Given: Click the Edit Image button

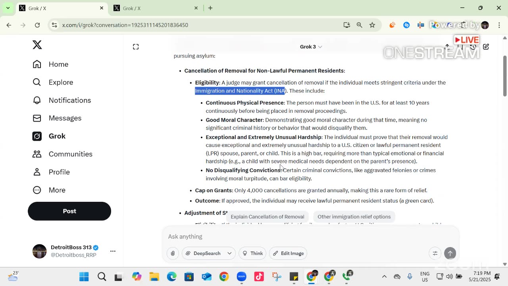Looking at the screenshot, I should pos(288,253).
